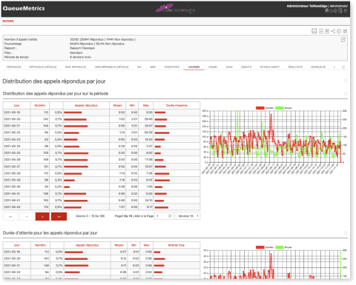Toggle green Moyen legend swatch on bottom chart
Viewport: 356px width, 285px height.
[x=280, y=247]
